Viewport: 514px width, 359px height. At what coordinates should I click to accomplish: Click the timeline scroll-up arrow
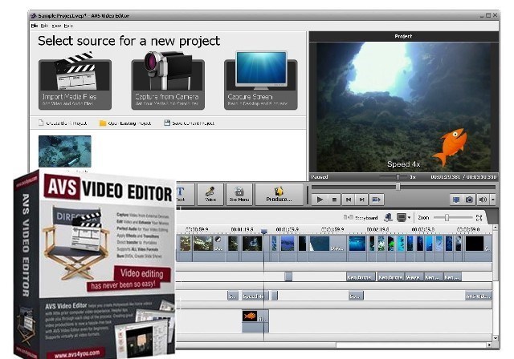(x=496, y=228)
